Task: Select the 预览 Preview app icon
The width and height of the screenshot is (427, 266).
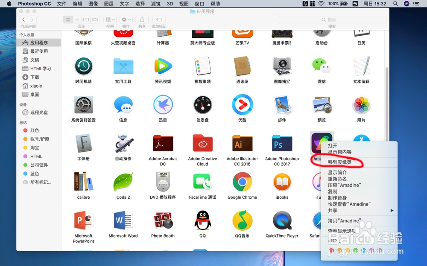Action: (322, 105)
